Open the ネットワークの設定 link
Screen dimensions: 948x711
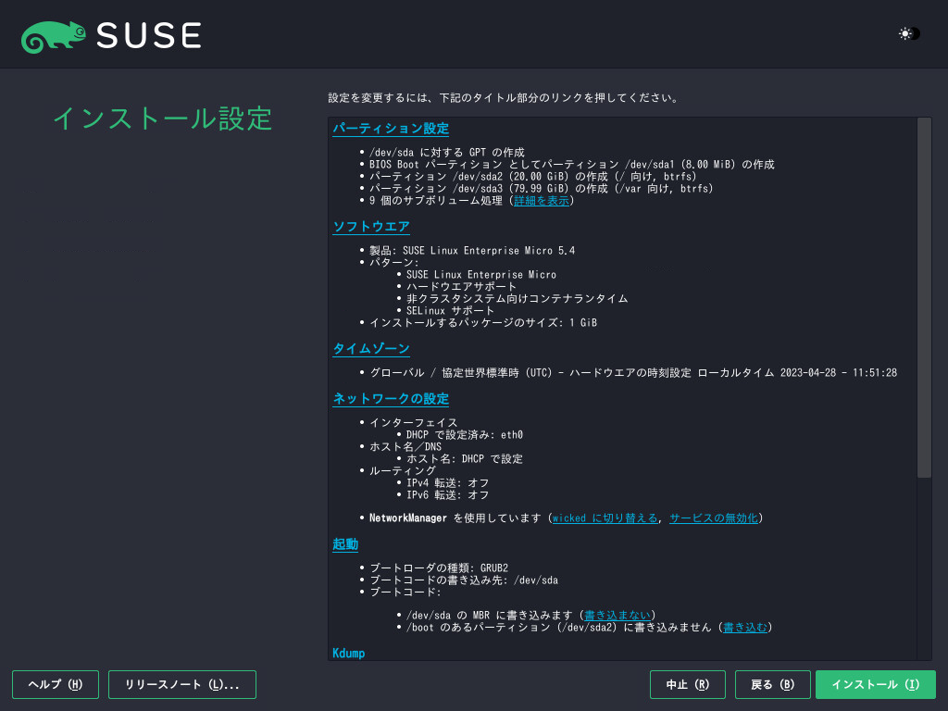coord(391,399)
